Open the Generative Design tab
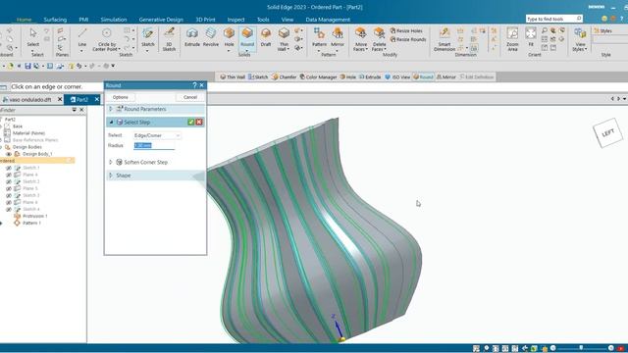This screenshot has width=628, height=353. click(161, 20)
